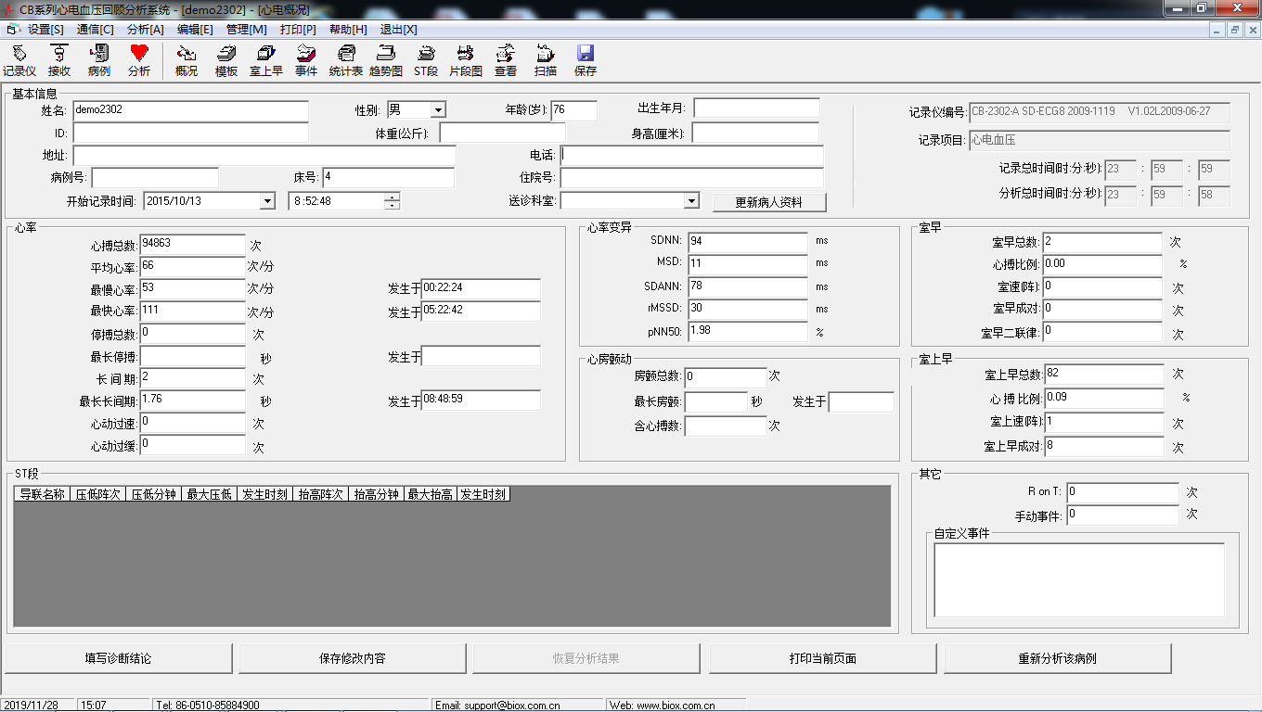Open the 片段图 segment chart icon

point(466,60)
